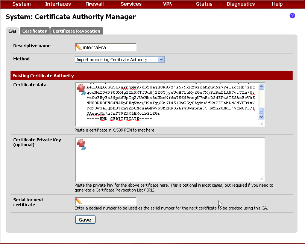The image size is (305, 244).
Task: Open the Status menu
Action: coord(204,4)
